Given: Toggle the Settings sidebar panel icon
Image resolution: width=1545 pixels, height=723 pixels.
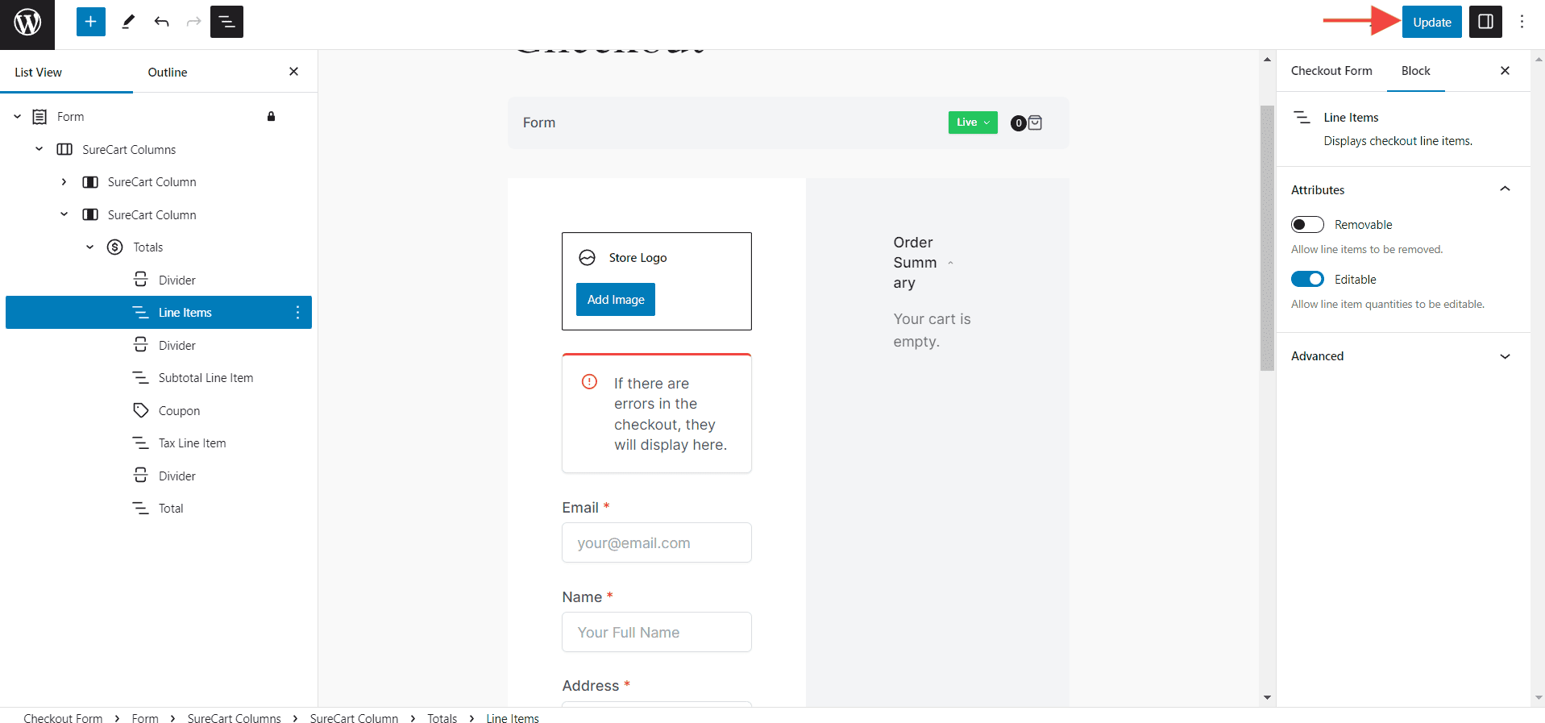Looking at the screenshot, I should click(1485, 22).
